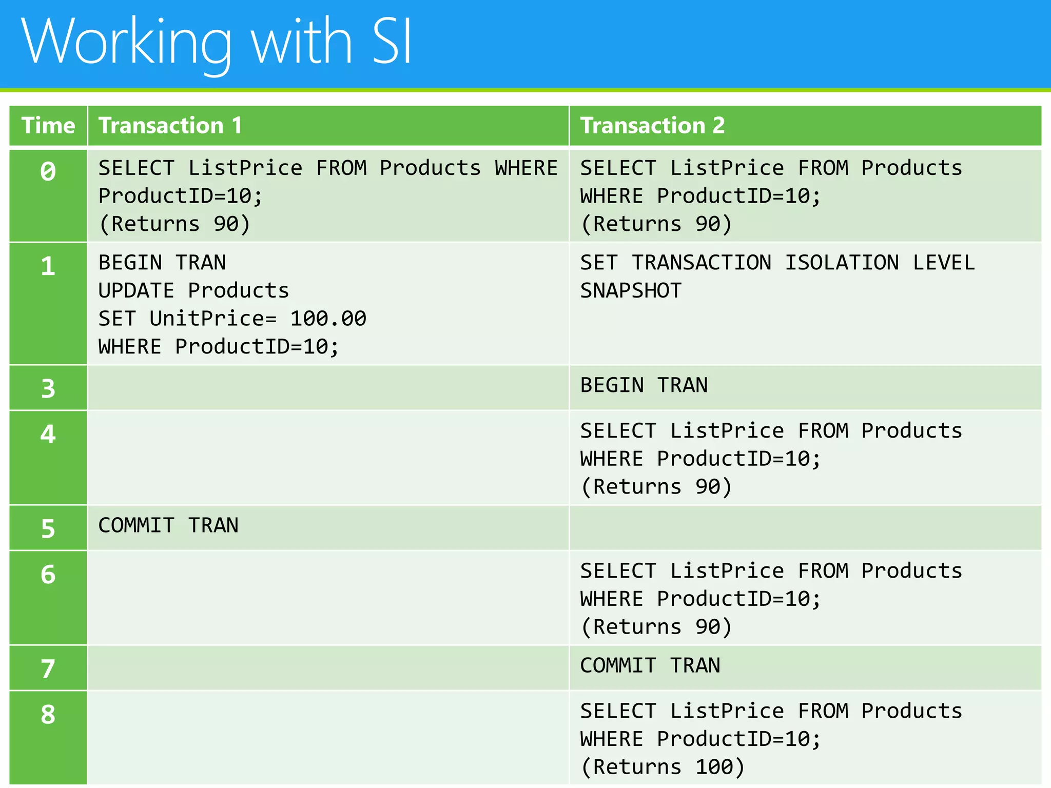Click the Transaction 1 column header
Image resolution: width=1051 pixels, height=788 pixels.
coord(170,126)
